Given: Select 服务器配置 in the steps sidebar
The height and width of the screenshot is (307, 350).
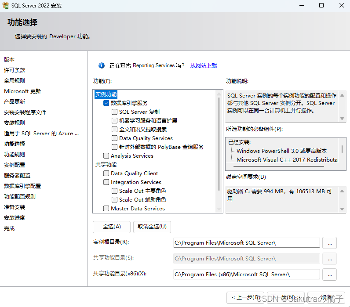Looking at the screenshot, I should 17,176.
